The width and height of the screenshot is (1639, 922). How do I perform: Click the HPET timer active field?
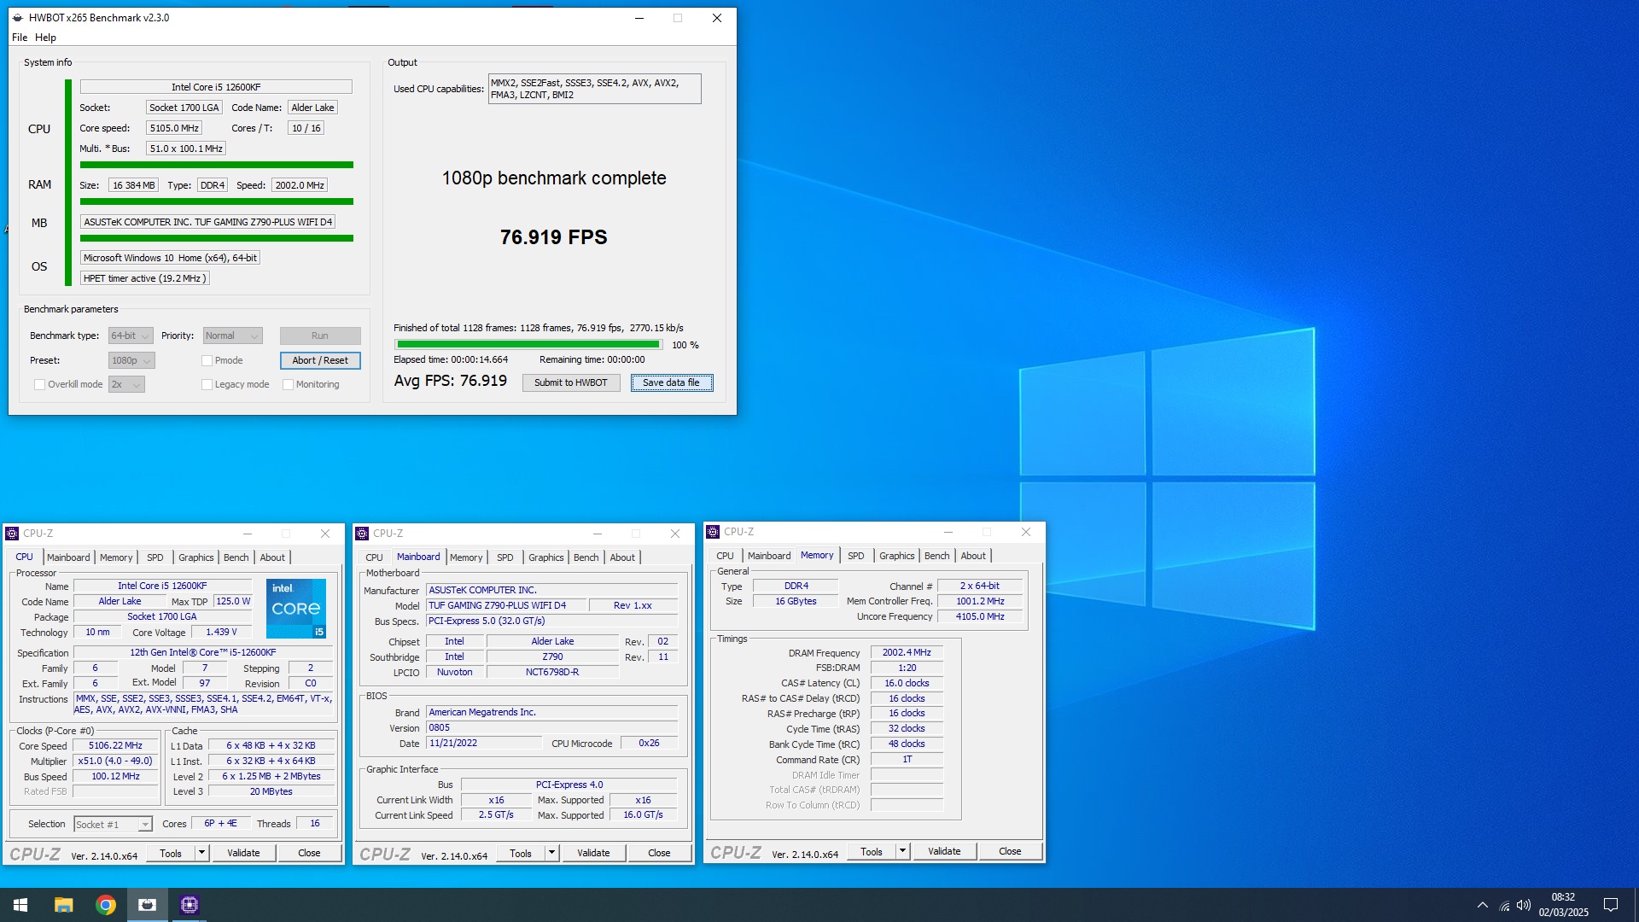(x=144, y=279)
